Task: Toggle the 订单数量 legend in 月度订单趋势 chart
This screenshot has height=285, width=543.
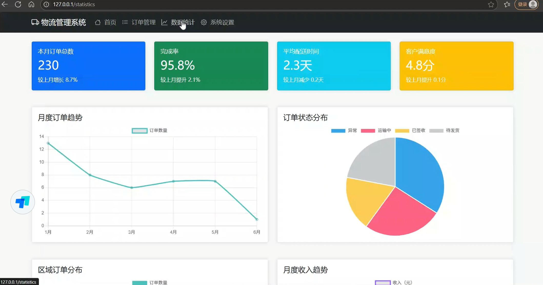Action: point(149,130)
